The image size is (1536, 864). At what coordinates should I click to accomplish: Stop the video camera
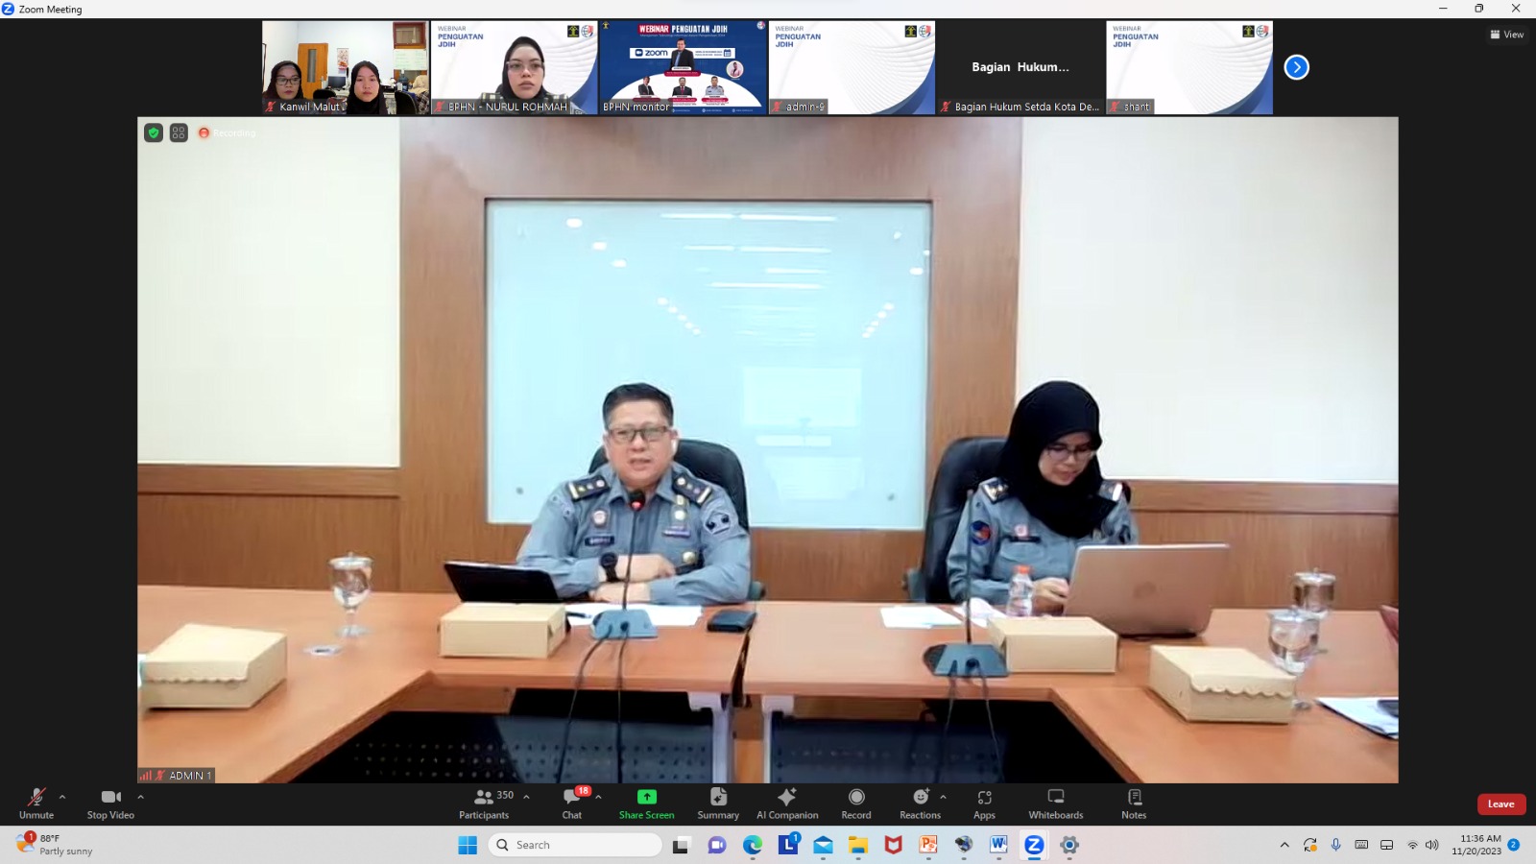pos(110,804)
